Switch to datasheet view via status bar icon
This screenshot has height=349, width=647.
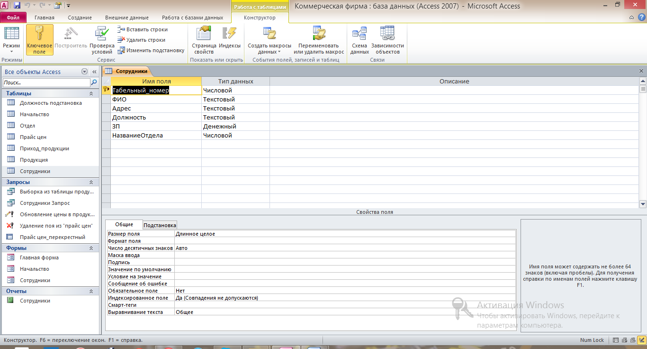click(615, 340)
